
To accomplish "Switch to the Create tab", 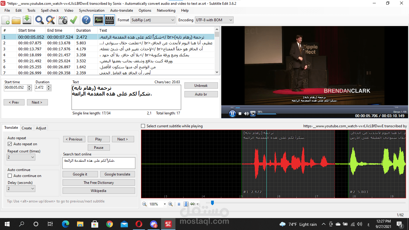I will (27, 128).
